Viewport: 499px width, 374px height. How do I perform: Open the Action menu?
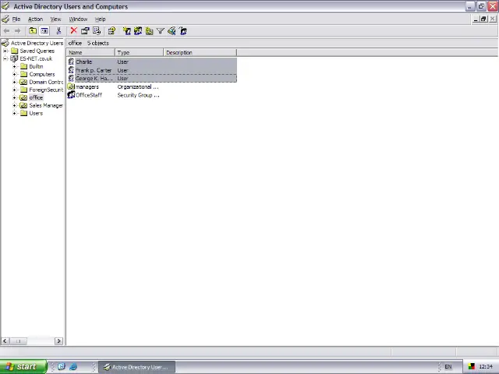click(x=35, y=19)
